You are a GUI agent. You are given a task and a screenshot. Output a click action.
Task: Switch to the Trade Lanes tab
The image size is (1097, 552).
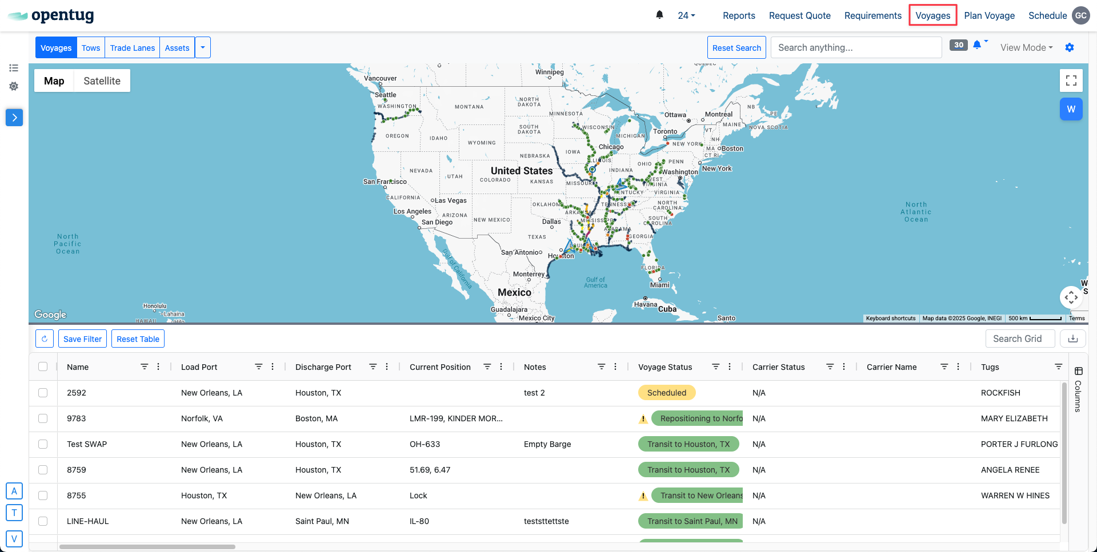point(132,47)
